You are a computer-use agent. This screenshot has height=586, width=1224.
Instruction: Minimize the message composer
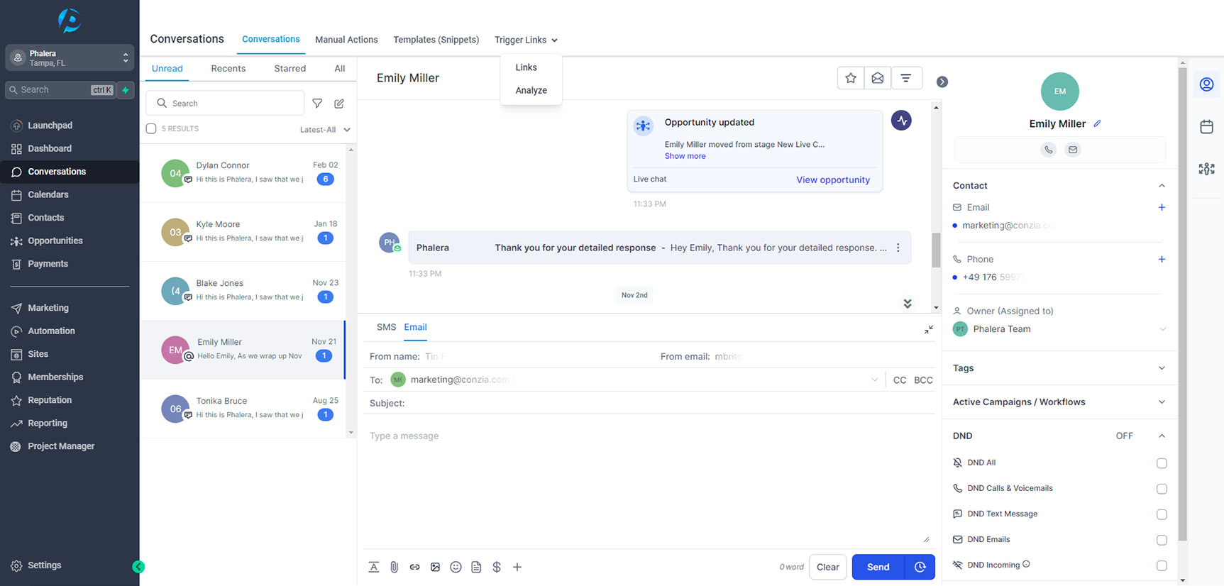pyautogui.click(x=929, y=329)
